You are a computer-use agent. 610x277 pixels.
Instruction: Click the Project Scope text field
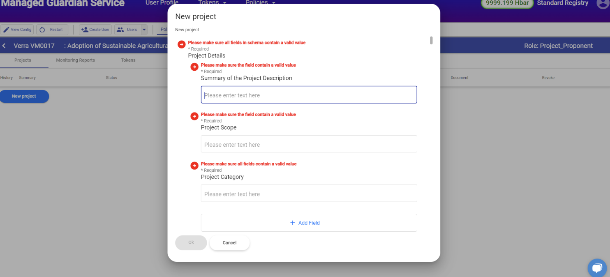coord(309,144)
